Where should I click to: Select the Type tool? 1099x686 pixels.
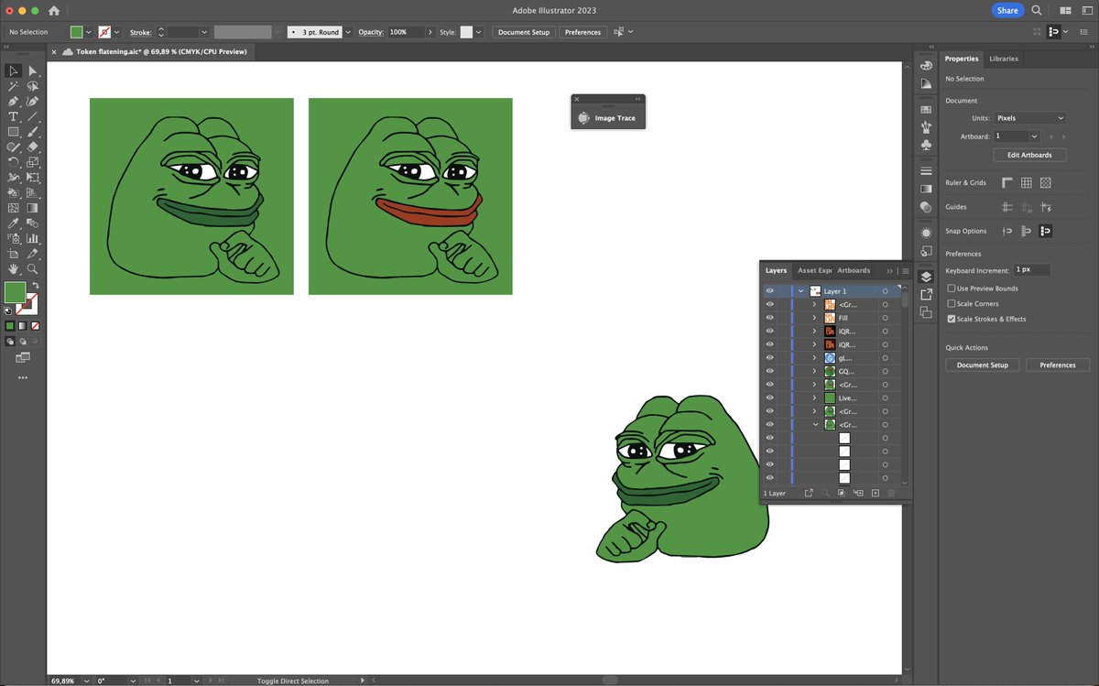(14, 116)
